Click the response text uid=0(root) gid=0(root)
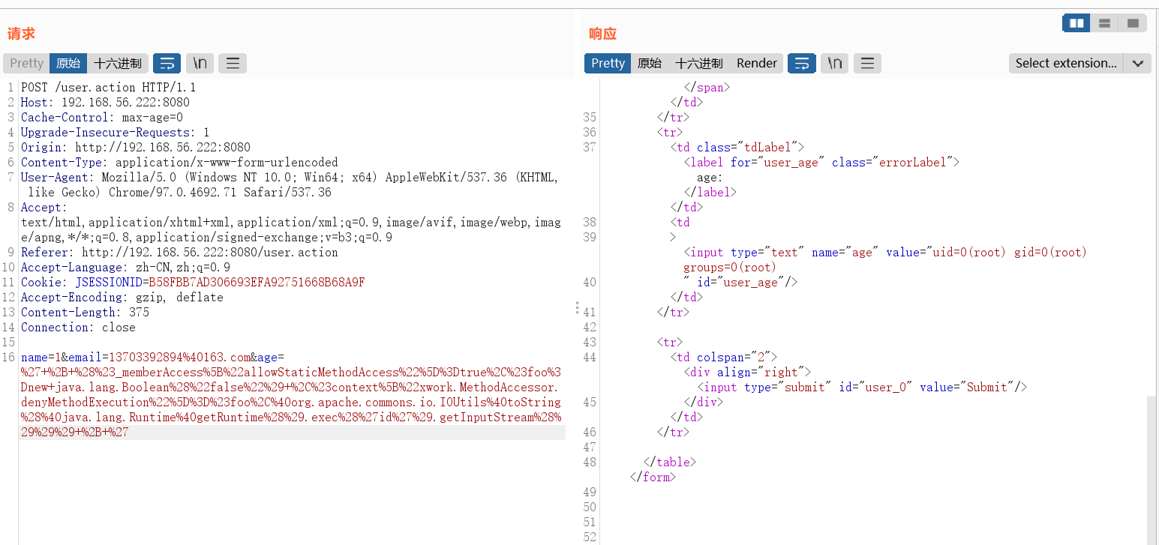 (x=1009, y=253)
